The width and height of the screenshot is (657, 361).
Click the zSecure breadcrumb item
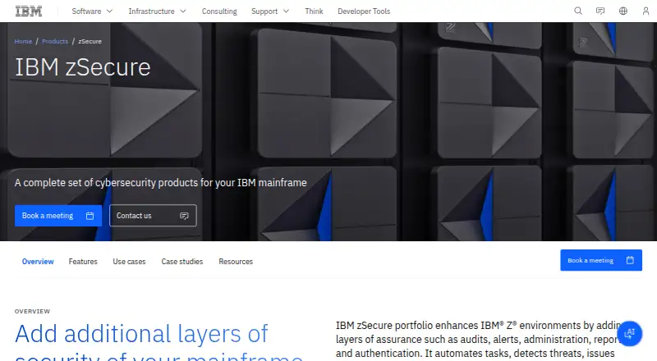coord(90,42)
